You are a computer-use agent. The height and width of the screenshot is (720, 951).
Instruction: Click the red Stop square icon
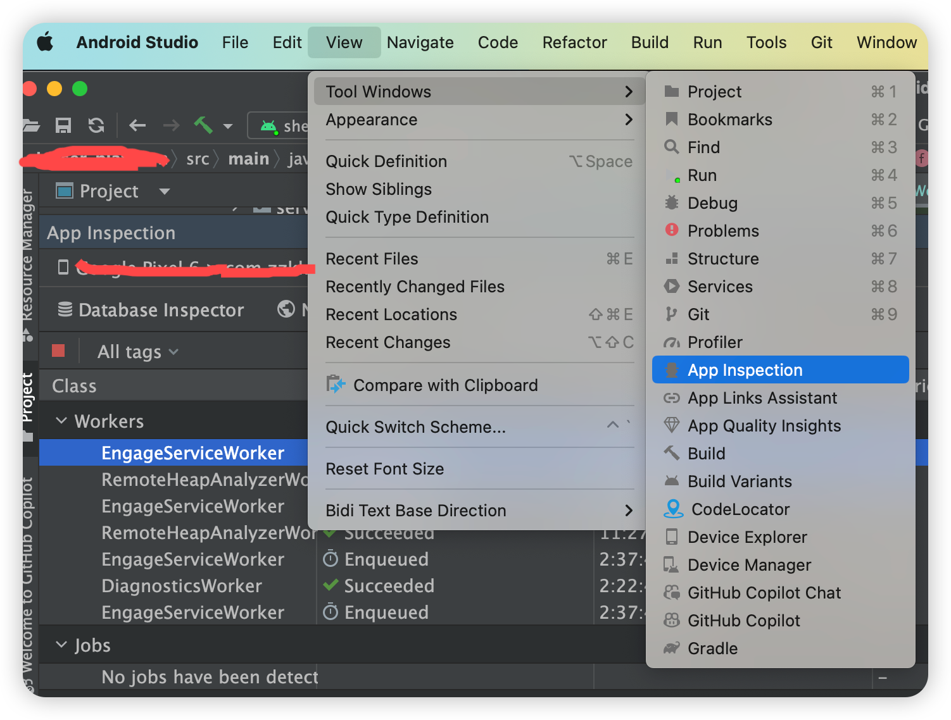click(x=58, y=351)
